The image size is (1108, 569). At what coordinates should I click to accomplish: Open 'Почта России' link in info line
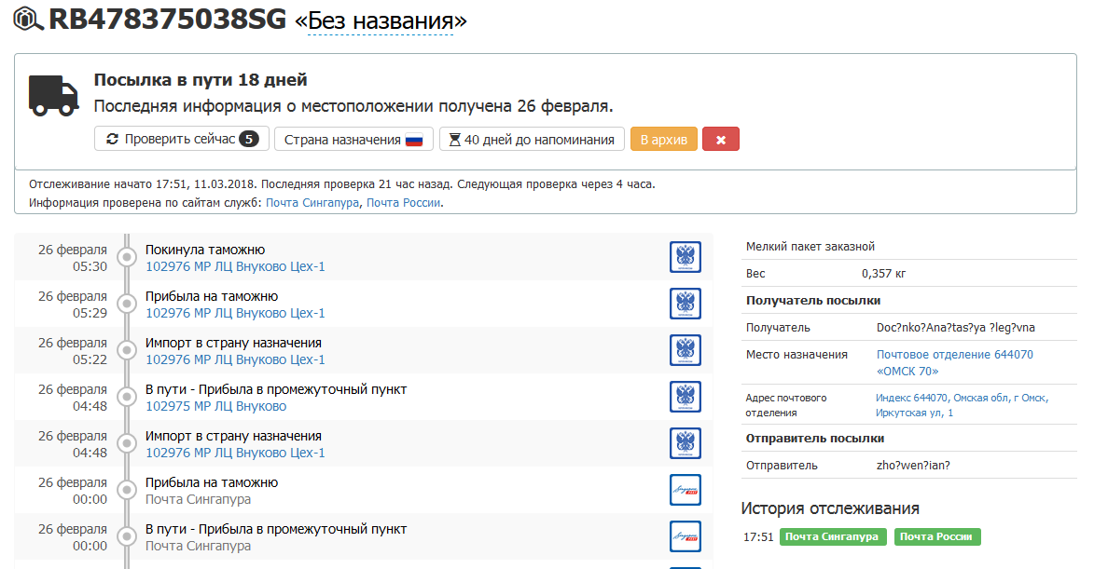403,202
